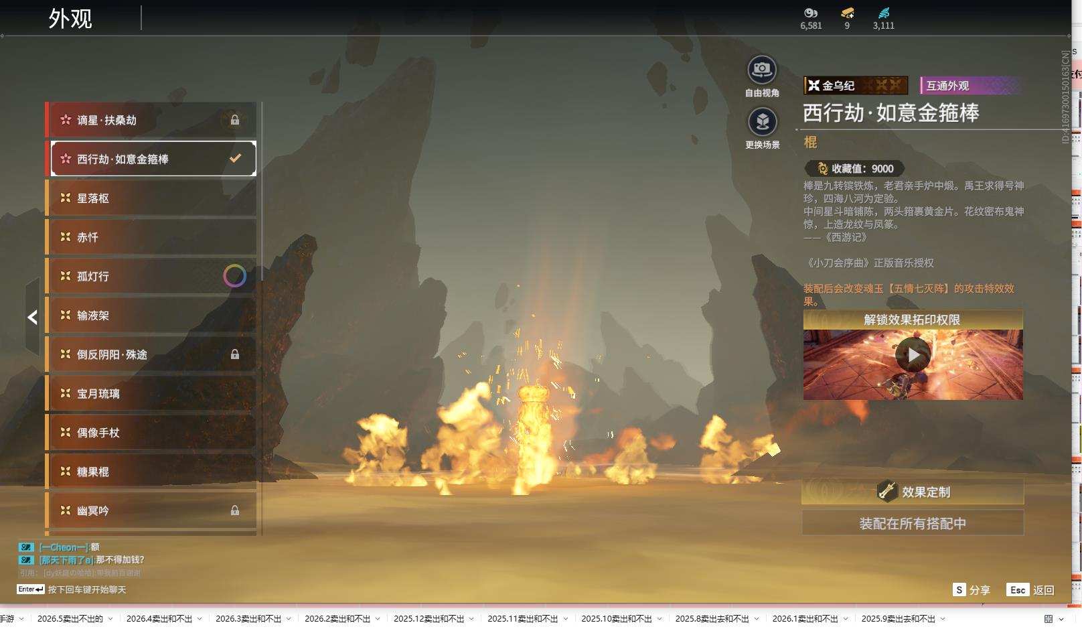1082x629 pixels.
Task: Choose the 赤忏 weapon skin
Action: point(151,237)
